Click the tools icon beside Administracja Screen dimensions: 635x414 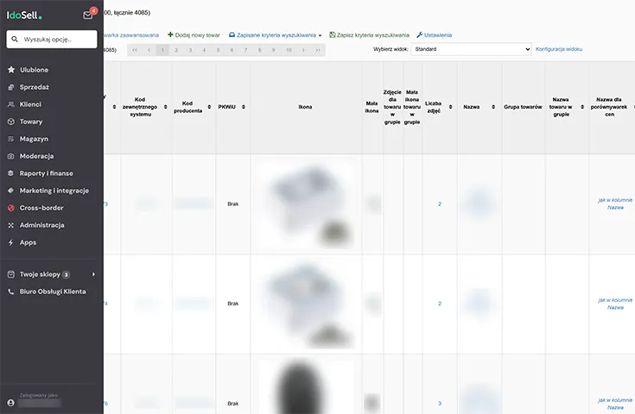(x=11, y=225)
